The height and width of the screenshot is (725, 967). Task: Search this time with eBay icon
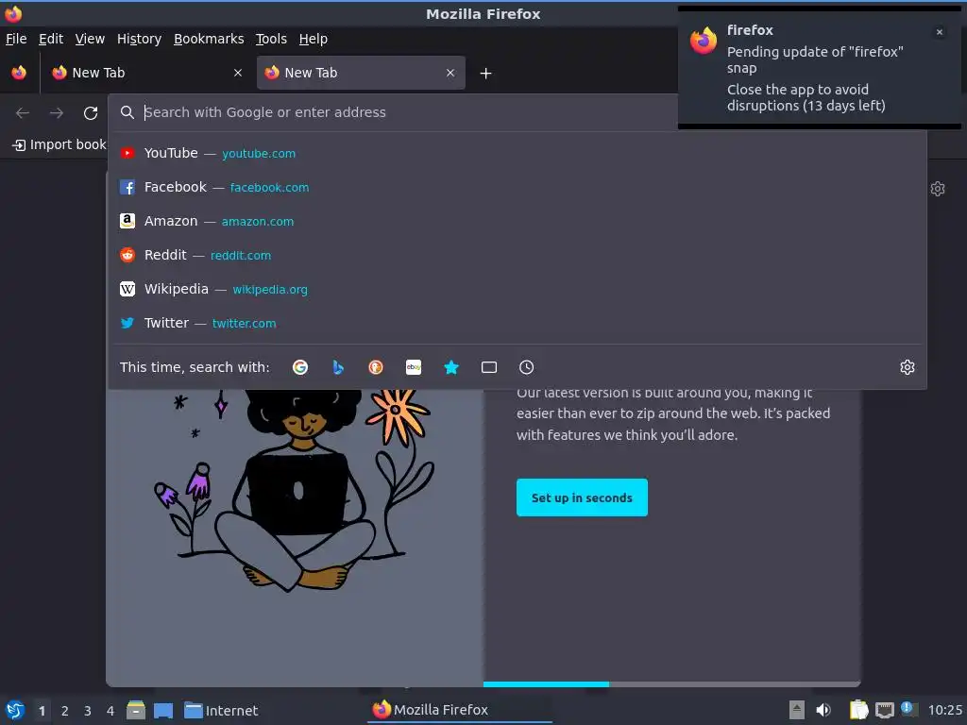(x=414, y=367)
